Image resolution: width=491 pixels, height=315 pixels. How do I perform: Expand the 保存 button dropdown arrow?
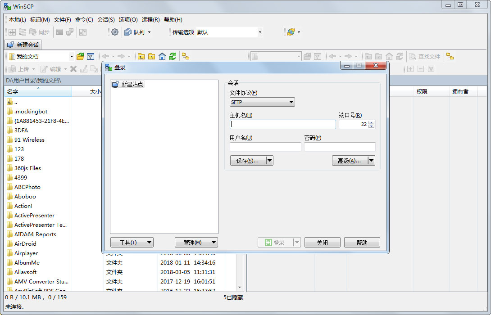(270, 161)
